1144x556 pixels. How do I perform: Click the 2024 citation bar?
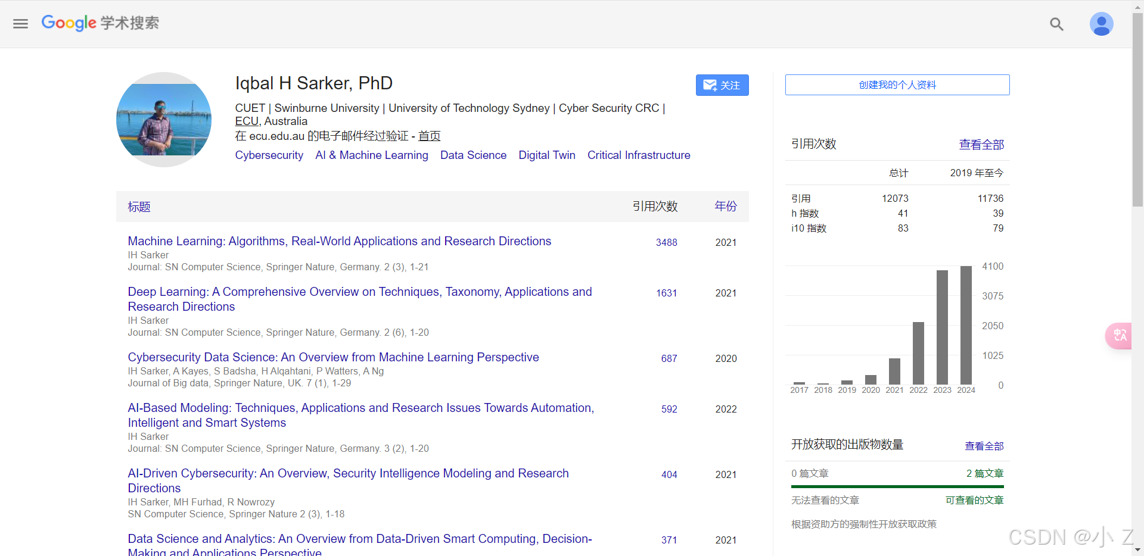coord(966,325)
